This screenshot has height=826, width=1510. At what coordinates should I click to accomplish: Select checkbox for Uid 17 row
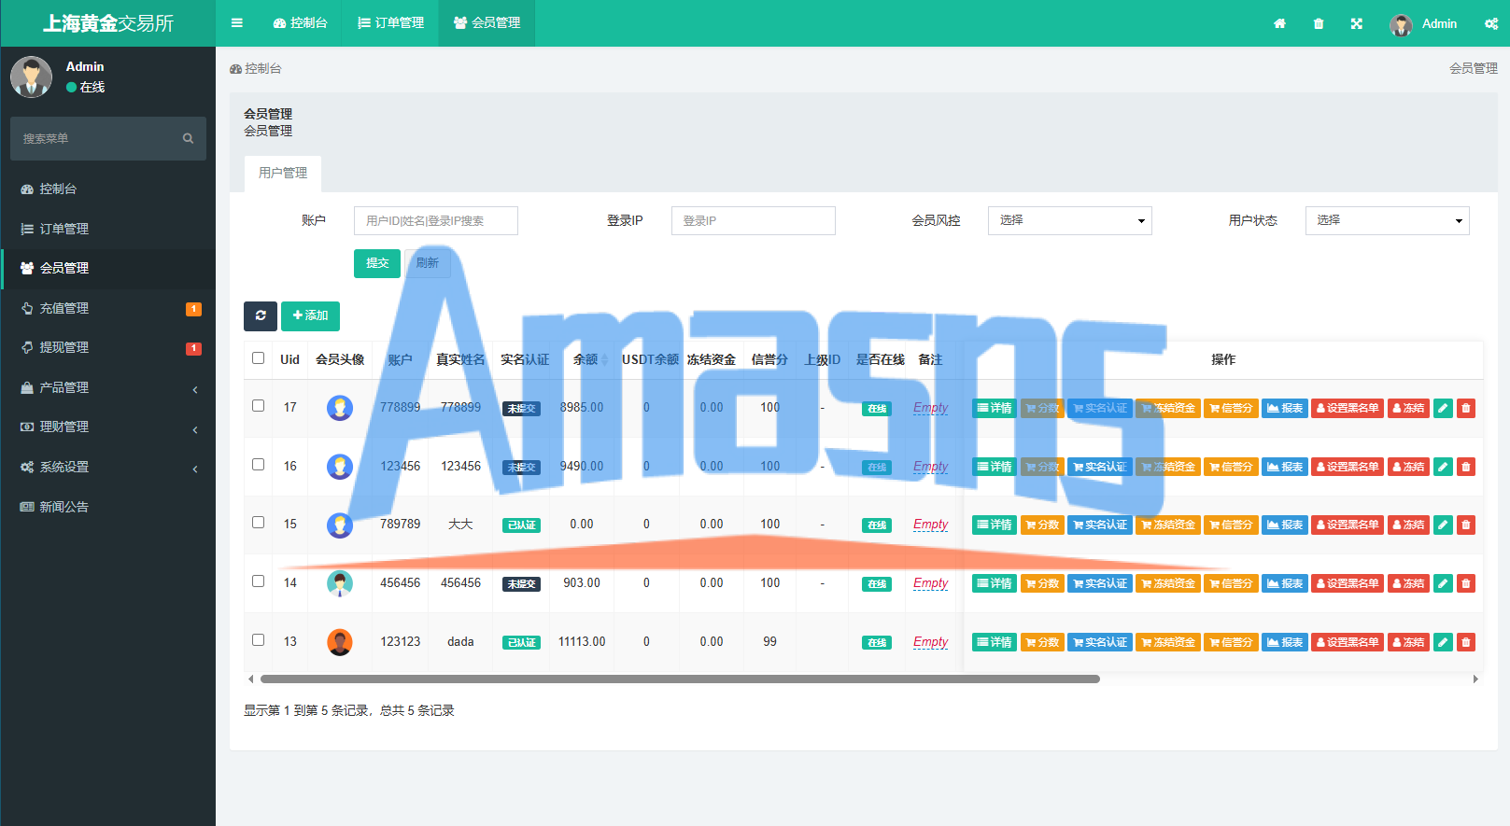coord(259,406)
